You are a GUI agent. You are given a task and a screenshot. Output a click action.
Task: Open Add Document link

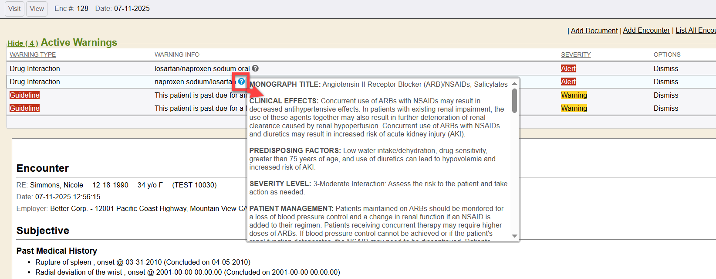(594, 31)
